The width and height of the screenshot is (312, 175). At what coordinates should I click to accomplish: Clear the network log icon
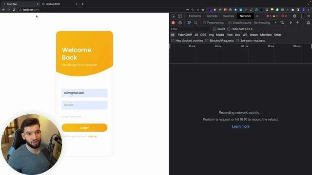click(x=180, y=23)
